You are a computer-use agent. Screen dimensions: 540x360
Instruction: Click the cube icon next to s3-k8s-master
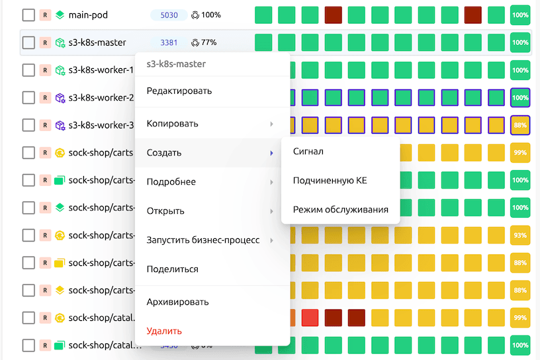(x=60, y=42)
